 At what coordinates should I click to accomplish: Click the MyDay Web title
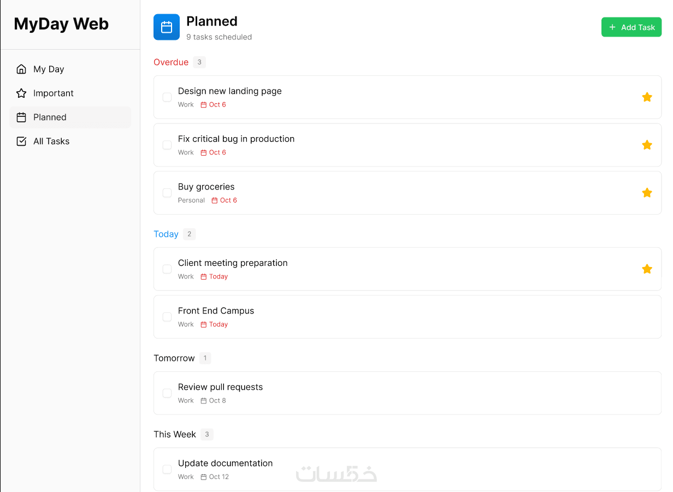[x=61, y=24]
